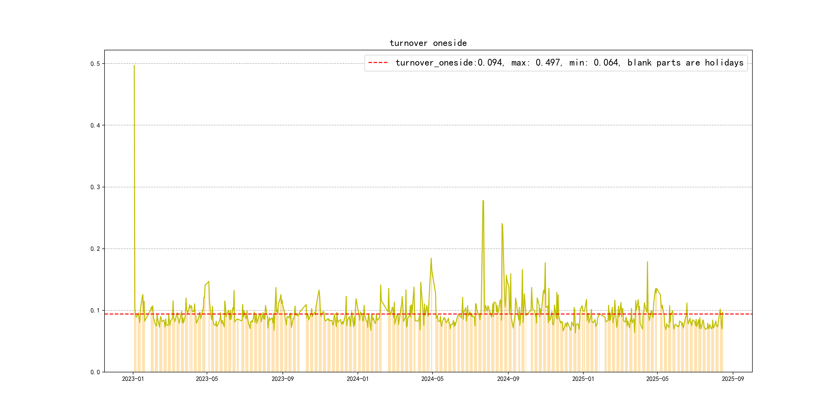Click the 0.5 y-axis tick label

coord(95,64)
